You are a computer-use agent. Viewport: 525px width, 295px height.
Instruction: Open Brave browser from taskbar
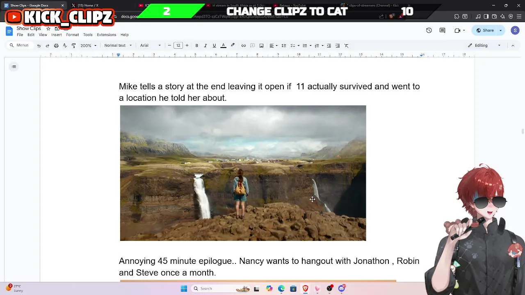coord(305,288)
